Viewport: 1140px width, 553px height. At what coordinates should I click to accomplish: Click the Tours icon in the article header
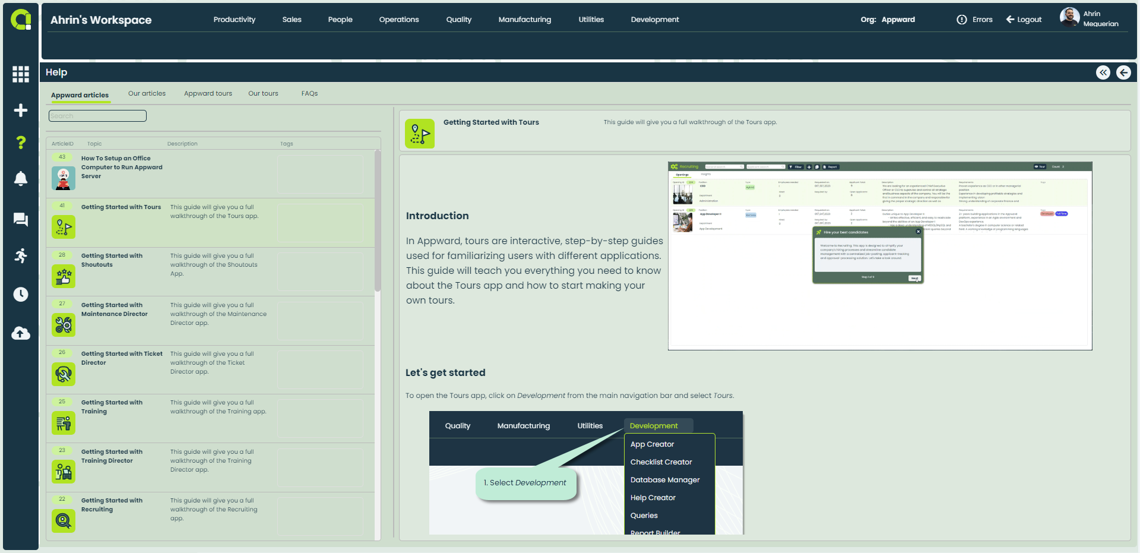420,134
